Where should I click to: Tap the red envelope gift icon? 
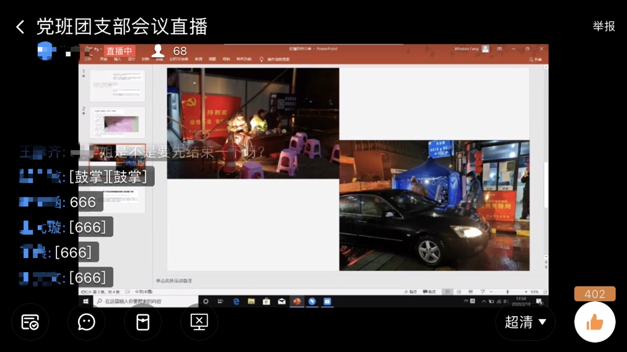[142, 322]
